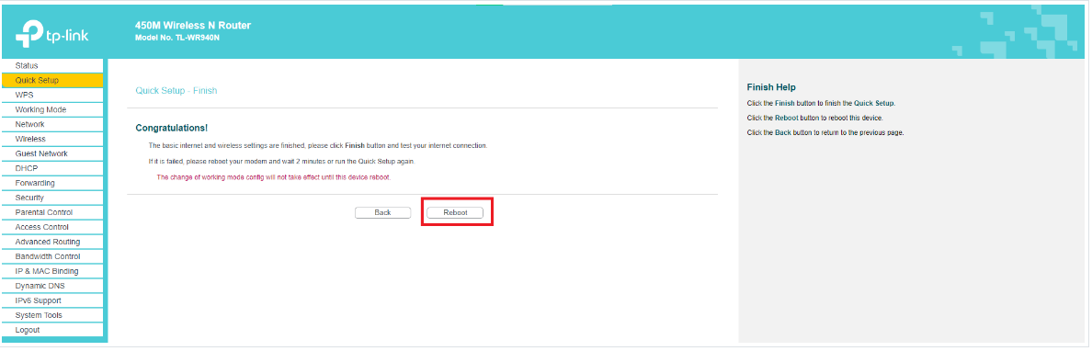Open the Security menu
The height and width of the screenshot is (351, 1092).
[x=52, y=198]
